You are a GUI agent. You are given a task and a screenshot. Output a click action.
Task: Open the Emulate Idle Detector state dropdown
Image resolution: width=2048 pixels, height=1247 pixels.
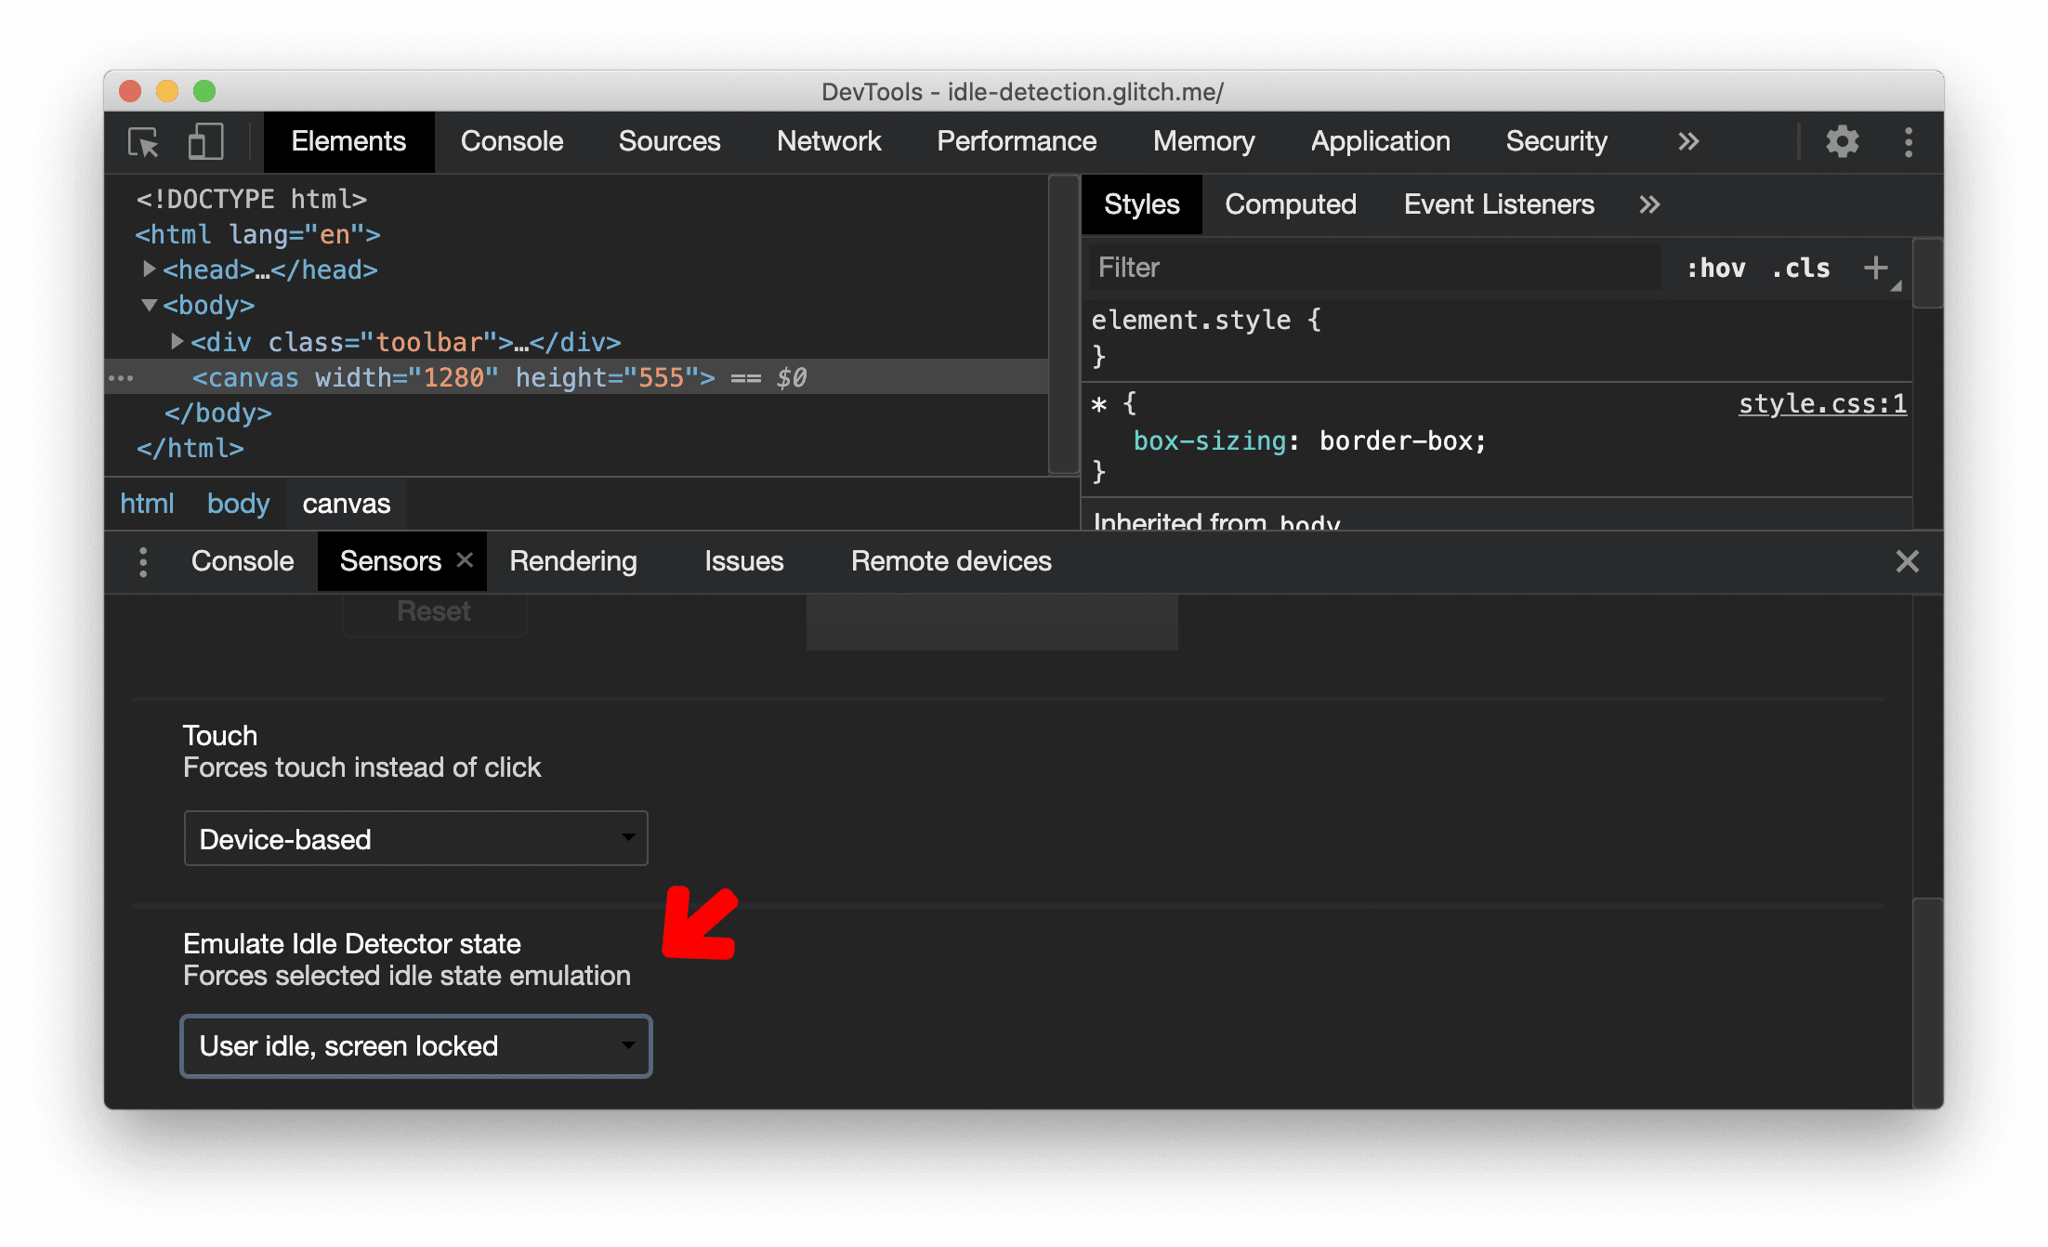point(414,1044)
